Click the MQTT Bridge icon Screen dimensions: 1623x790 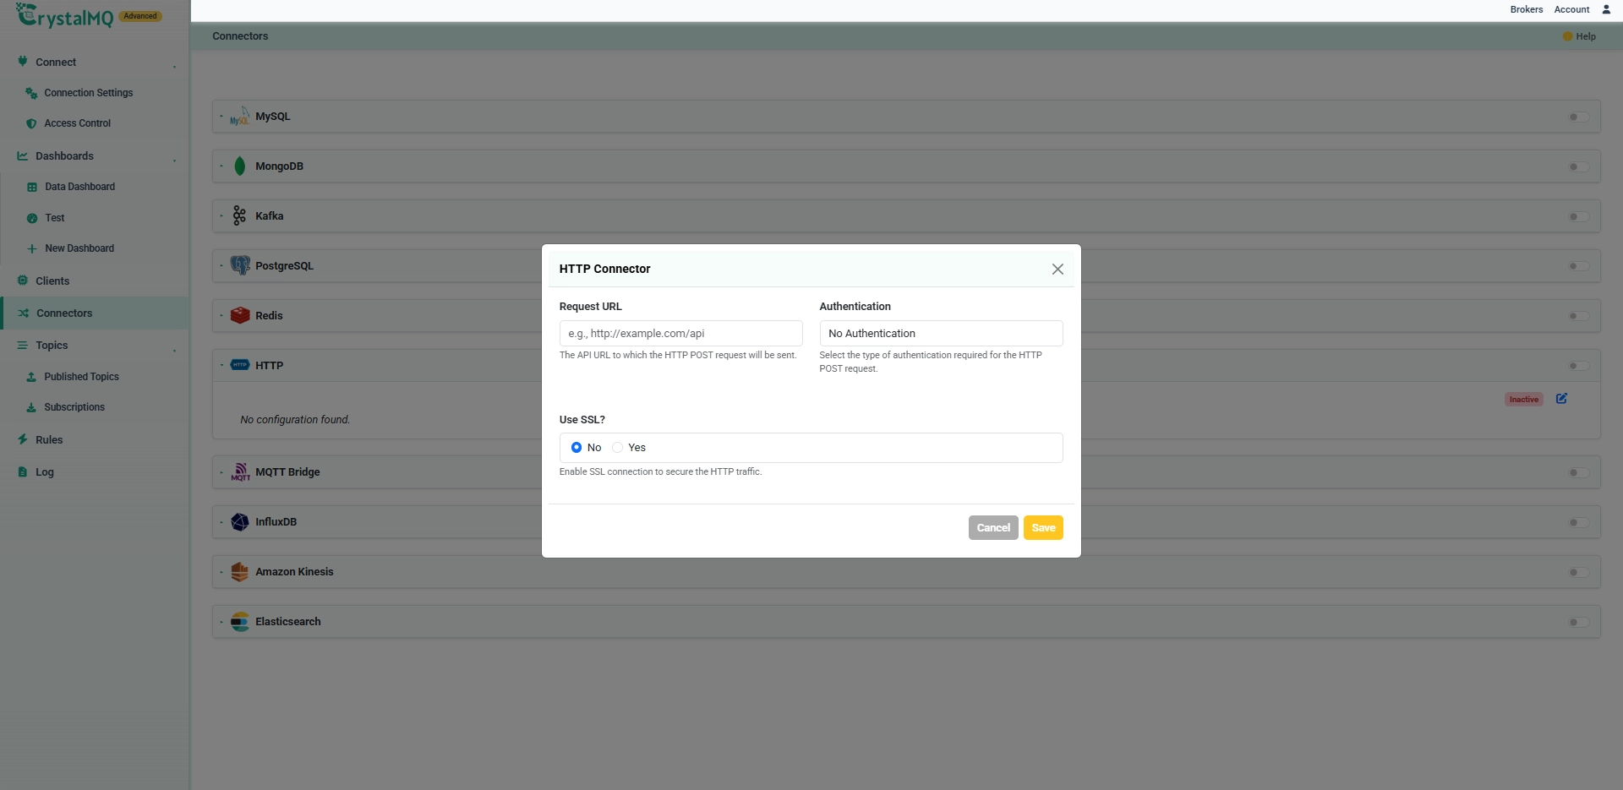(240, 472)
